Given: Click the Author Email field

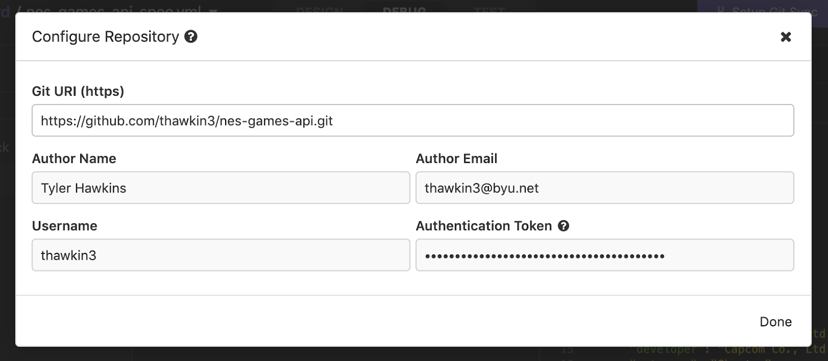Looking at the screenshot, I should click(605, 188).
